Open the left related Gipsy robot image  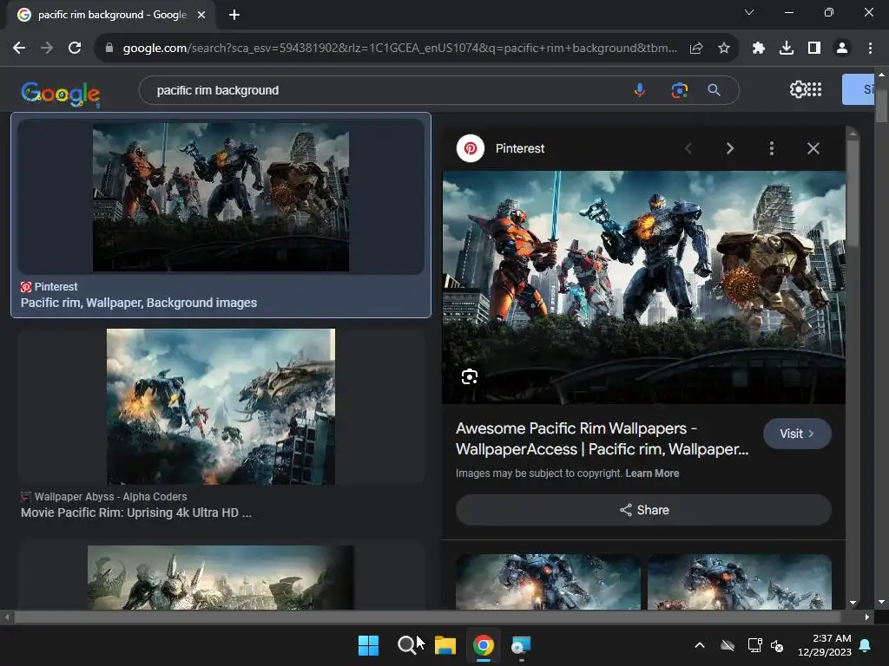point(549,582)
